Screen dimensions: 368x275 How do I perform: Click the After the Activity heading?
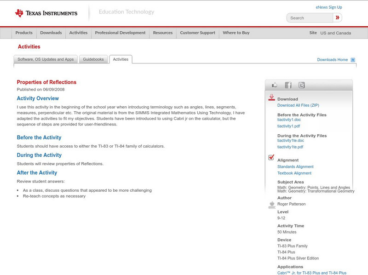(37, 173)
